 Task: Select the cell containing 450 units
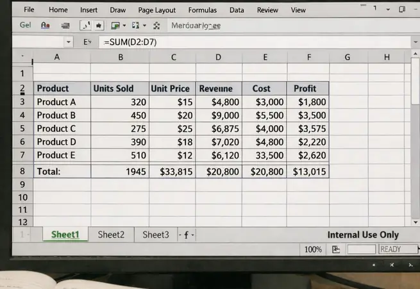tap(120, 115)
